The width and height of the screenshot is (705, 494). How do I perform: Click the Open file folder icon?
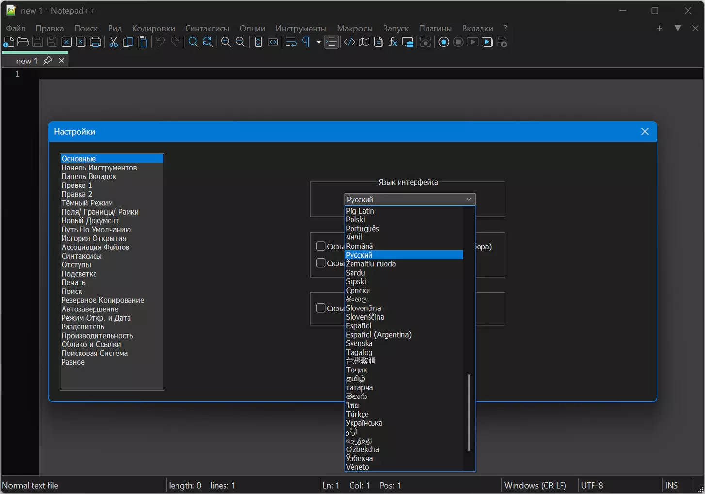pos(23,42)
